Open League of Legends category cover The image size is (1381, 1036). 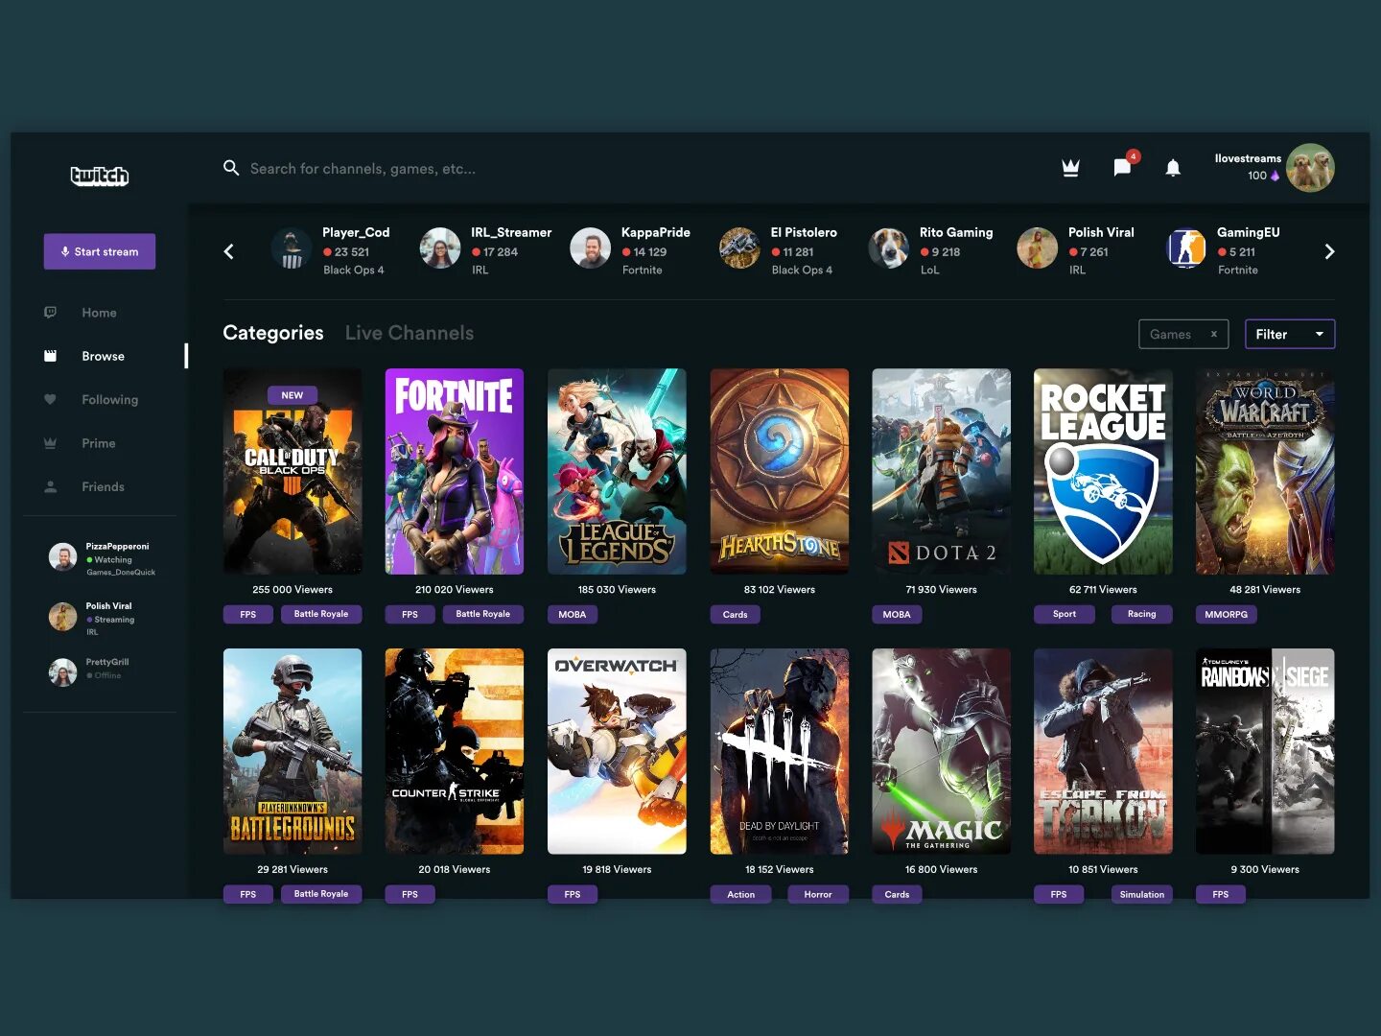pyautogui.click(x=617, y=472)
